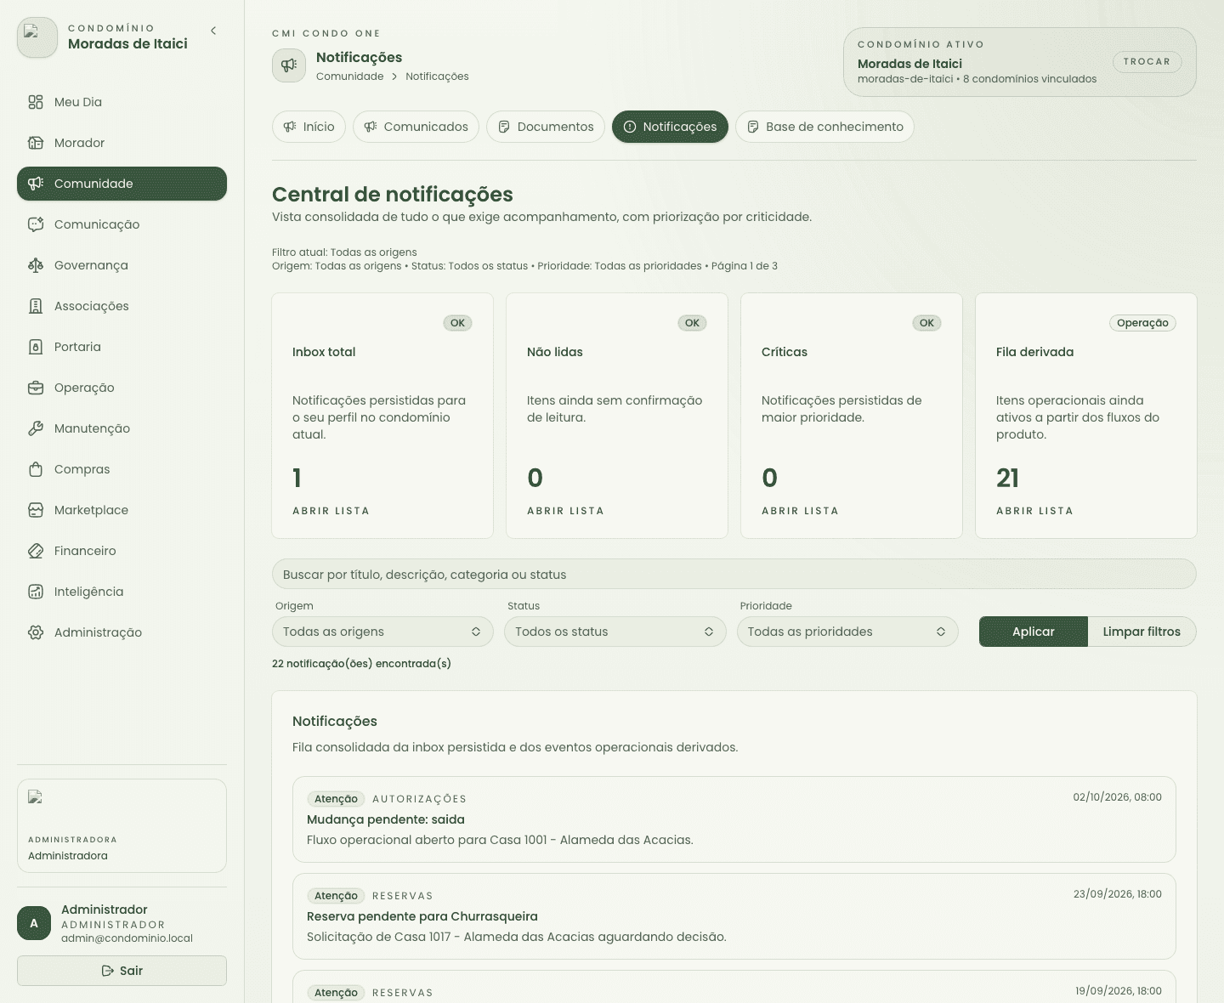
Task: Click the Trocar condominium button
Action: click(x=1147, y=62)
